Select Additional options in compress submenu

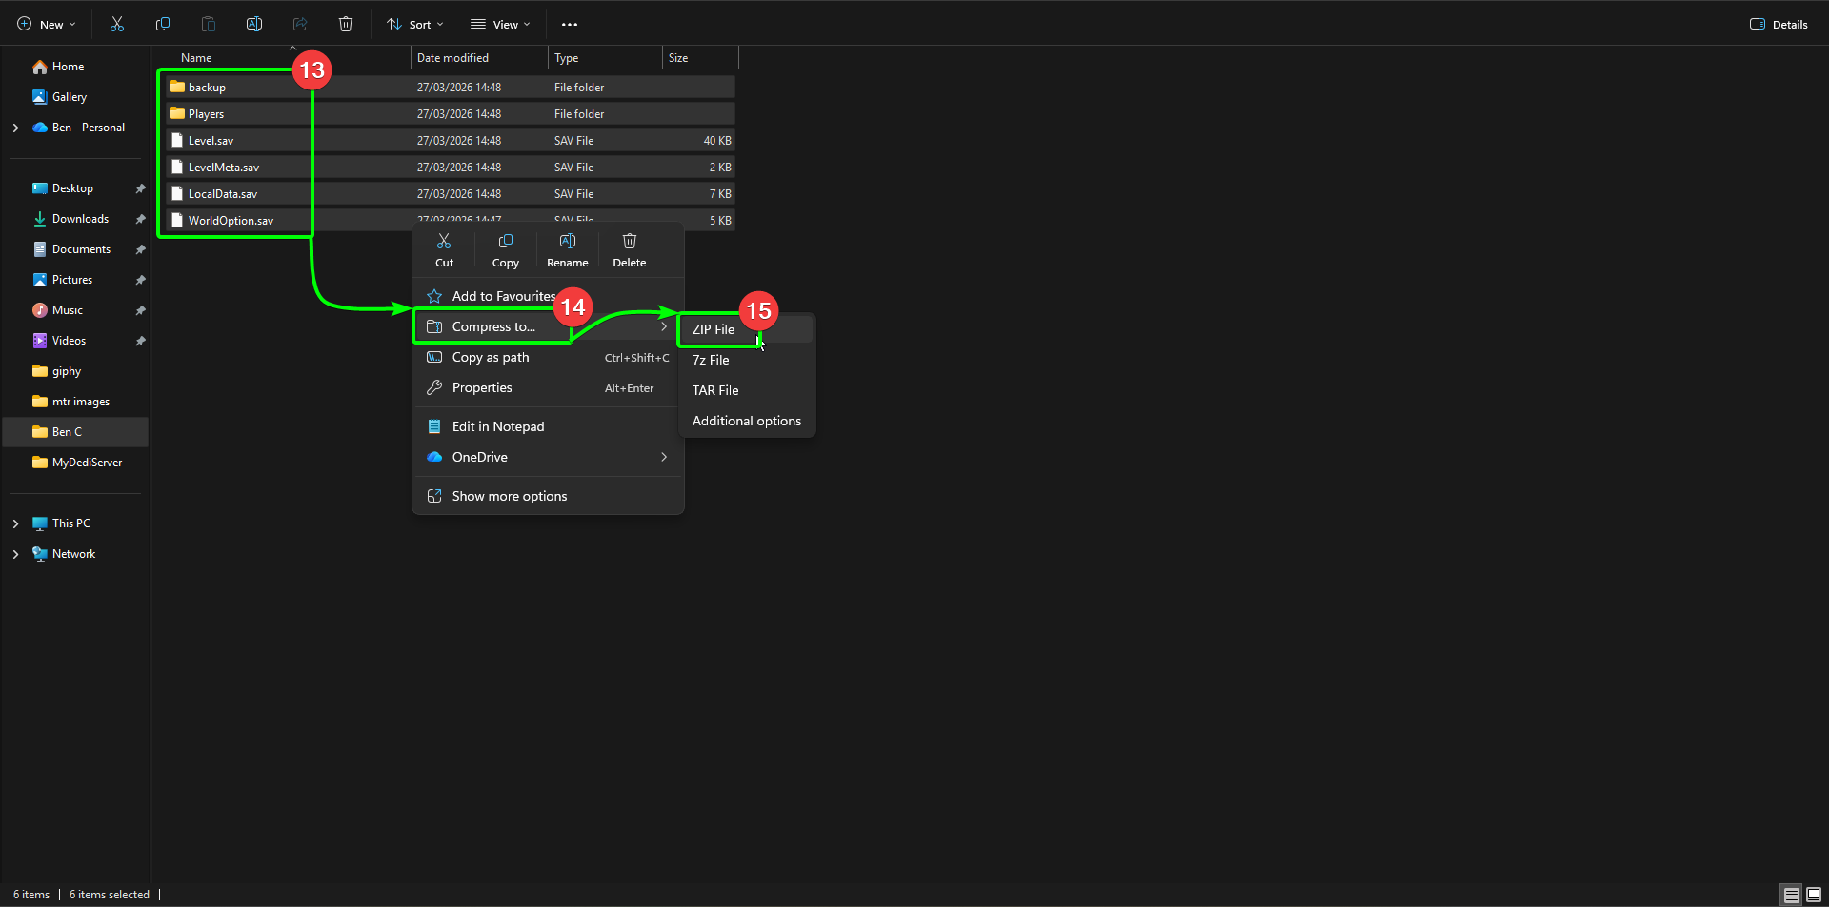746,421
